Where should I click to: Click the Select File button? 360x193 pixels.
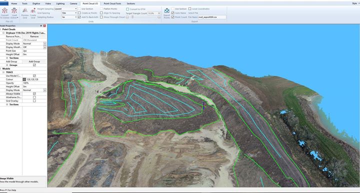click(x=193, y=13)
